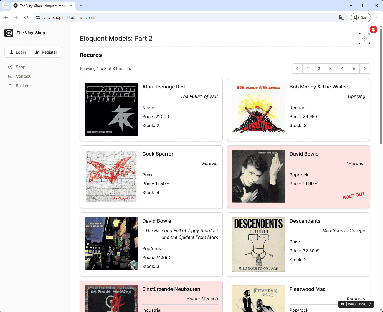Click 'Bob Marley & The Wailers' name

tap(319, 87)
